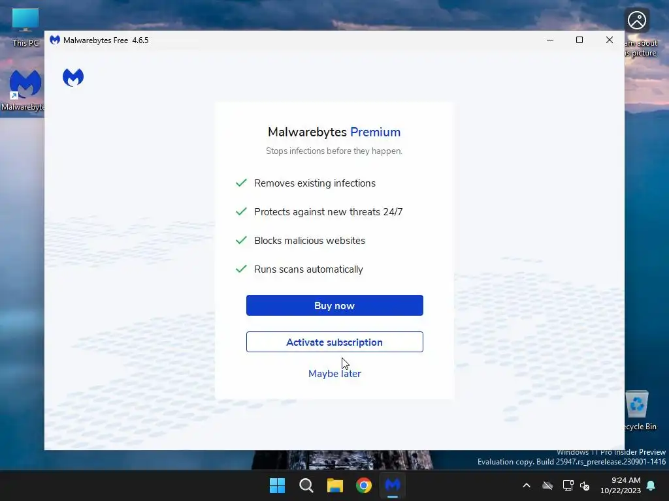This screenshot has width=669, height=501.
Task: Open the network status tray icon
Action: coord(568,485)
